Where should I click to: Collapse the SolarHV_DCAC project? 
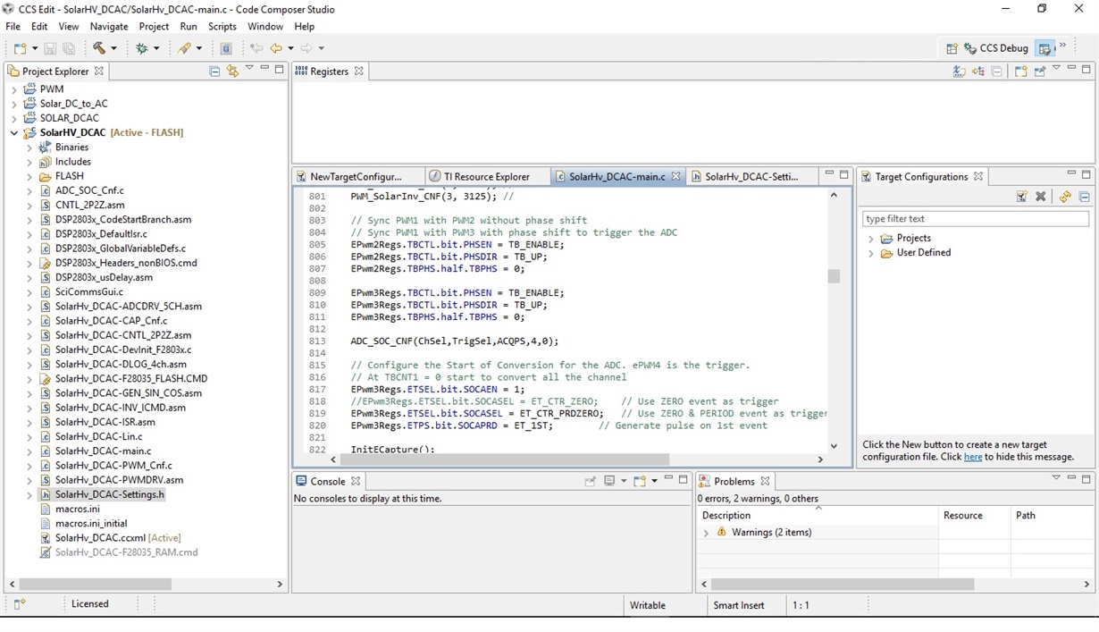point(14,133)
